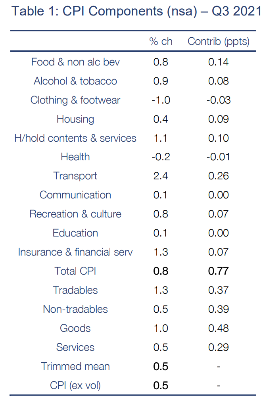
Task: Click the Housing row label
Action: tap(75, 119)
